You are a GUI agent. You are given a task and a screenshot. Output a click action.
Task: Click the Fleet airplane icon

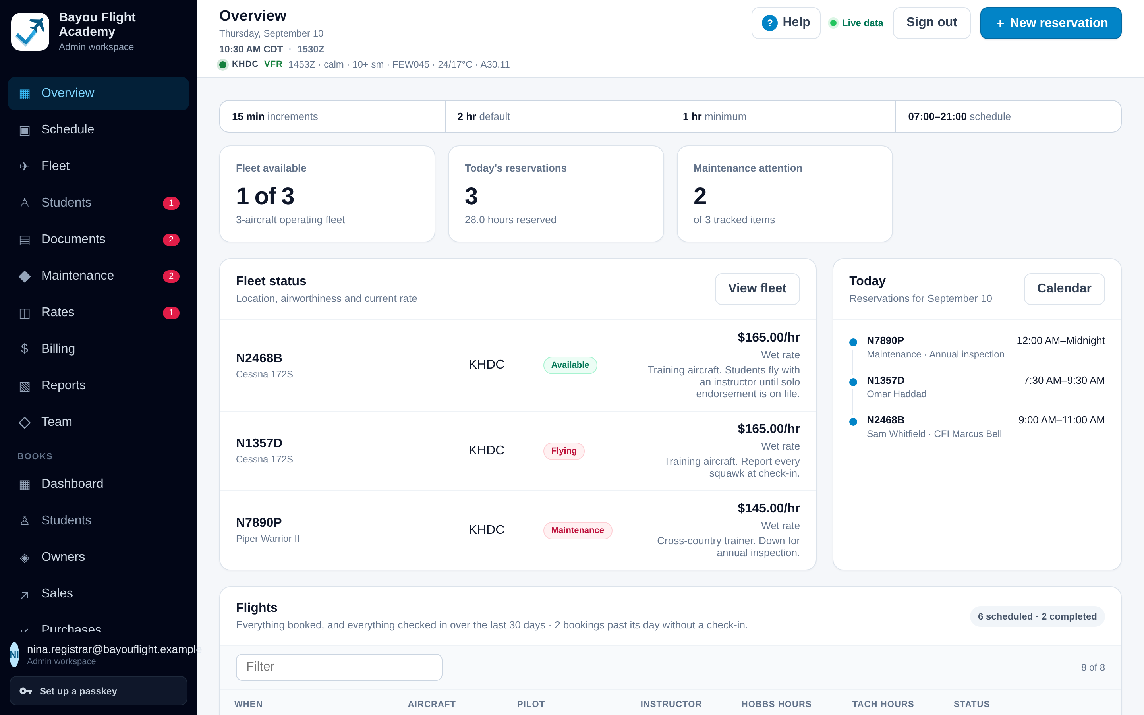[25, 166]
